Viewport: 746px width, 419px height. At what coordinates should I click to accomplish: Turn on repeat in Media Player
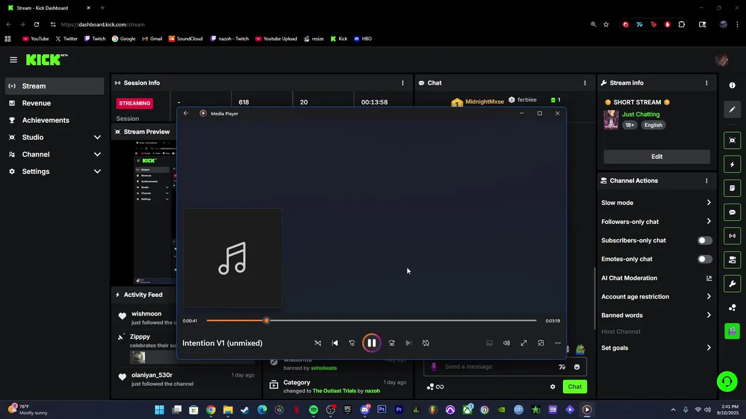(x=425, y=343)
